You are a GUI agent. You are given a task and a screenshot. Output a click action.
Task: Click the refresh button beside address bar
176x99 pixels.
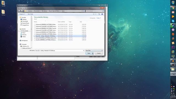(x=84, y=11)
